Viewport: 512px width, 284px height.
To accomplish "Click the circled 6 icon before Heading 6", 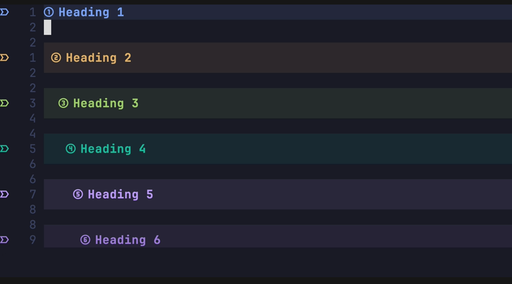I will 85,240.
